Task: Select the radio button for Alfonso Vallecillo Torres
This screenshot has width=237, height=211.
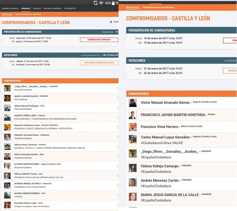Action: coord(118,176)
